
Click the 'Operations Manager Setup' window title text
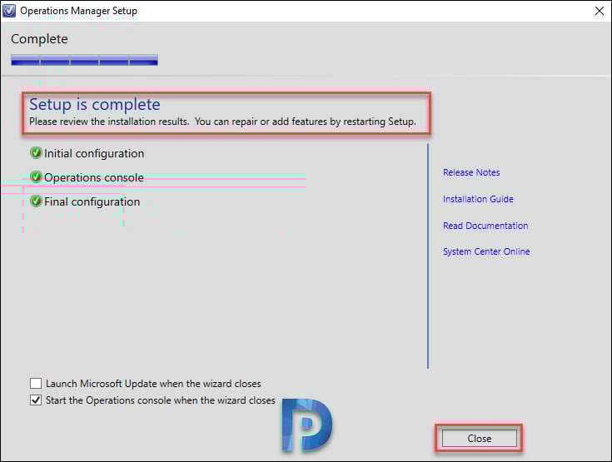pyautogui.click(x=79, y=11)
